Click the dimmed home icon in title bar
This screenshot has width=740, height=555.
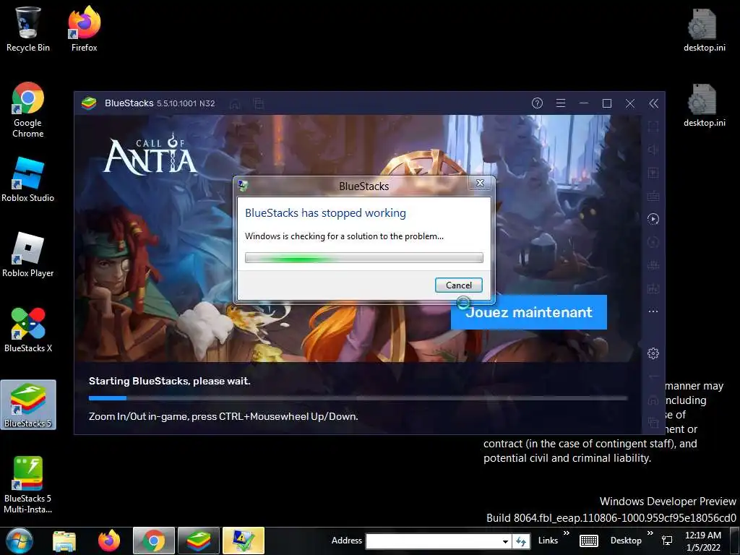(x=235, y=103)
